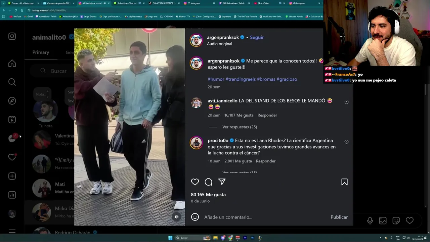430x242 pixels.
Task: Open Windows Start menu
Action: (x=170, y=238)
